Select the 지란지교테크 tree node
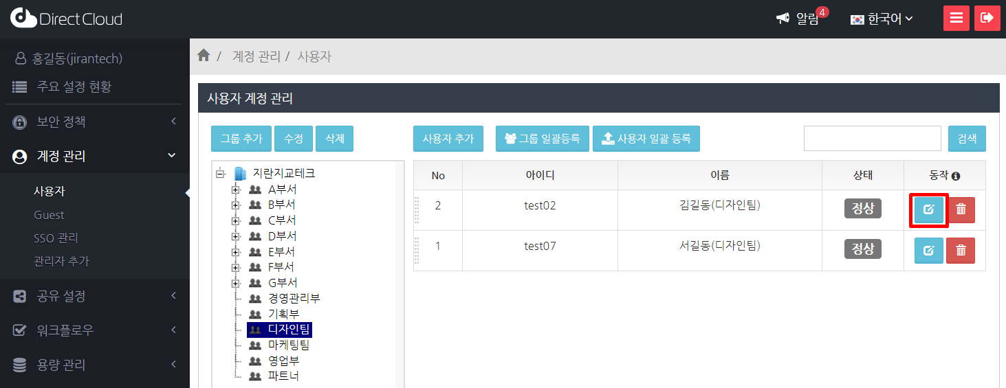 (x=284, y=174)
